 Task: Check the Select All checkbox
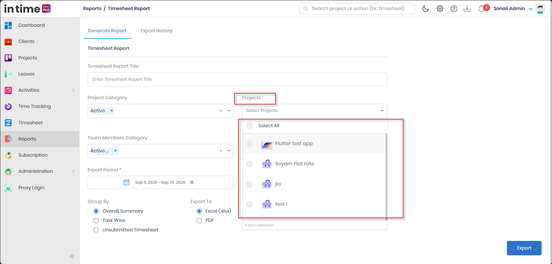[249, 126]
